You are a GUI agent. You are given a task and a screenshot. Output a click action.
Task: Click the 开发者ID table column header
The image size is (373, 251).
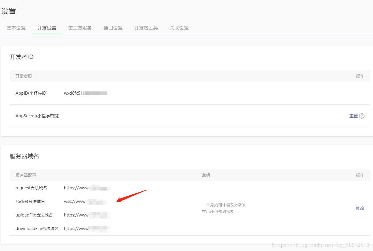tap(24, 76)
